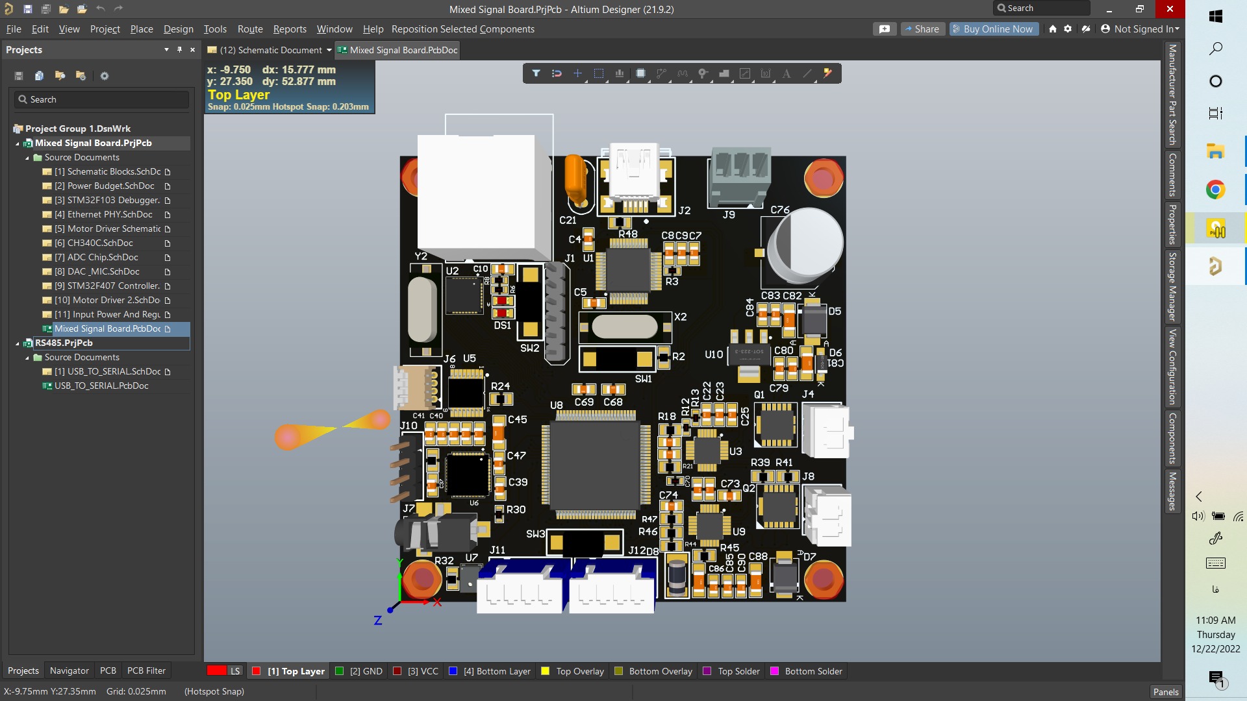Screen dimensions: 1247x701
Task: Click the Redo arrow icon
Action: [x=118, y=9]
